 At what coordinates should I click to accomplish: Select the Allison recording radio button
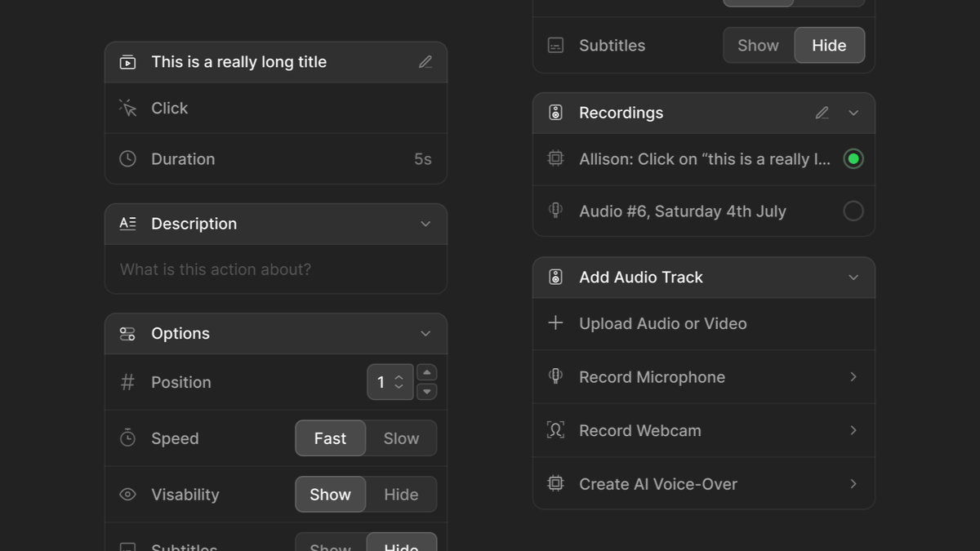click(x=853, y=159)
